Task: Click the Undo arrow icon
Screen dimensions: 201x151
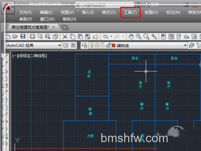Action: pos(105,37)
